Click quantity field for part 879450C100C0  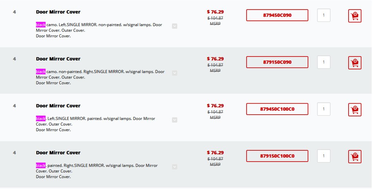pyautogui.click(x=324, y=109)
